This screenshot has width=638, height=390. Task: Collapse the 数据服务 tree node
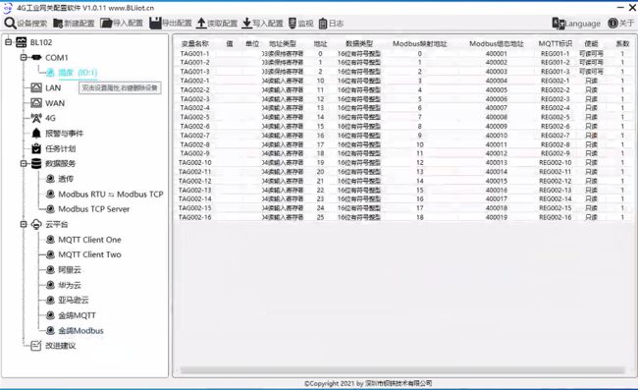(x=24, y=163)
